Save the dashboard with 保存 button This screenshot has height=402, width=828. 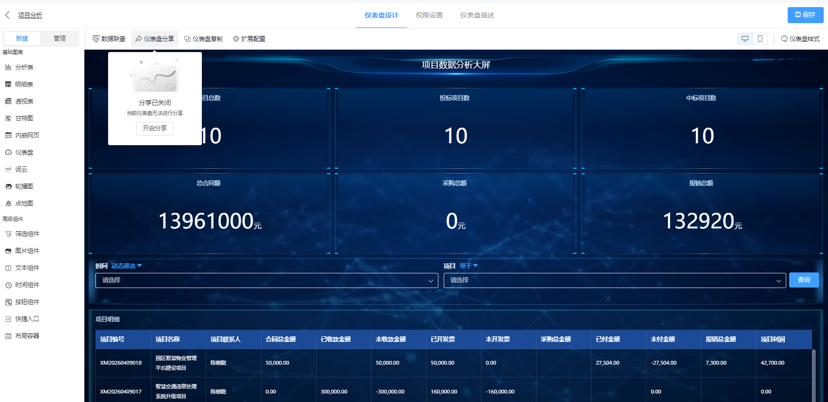click(x=805, y=15)
